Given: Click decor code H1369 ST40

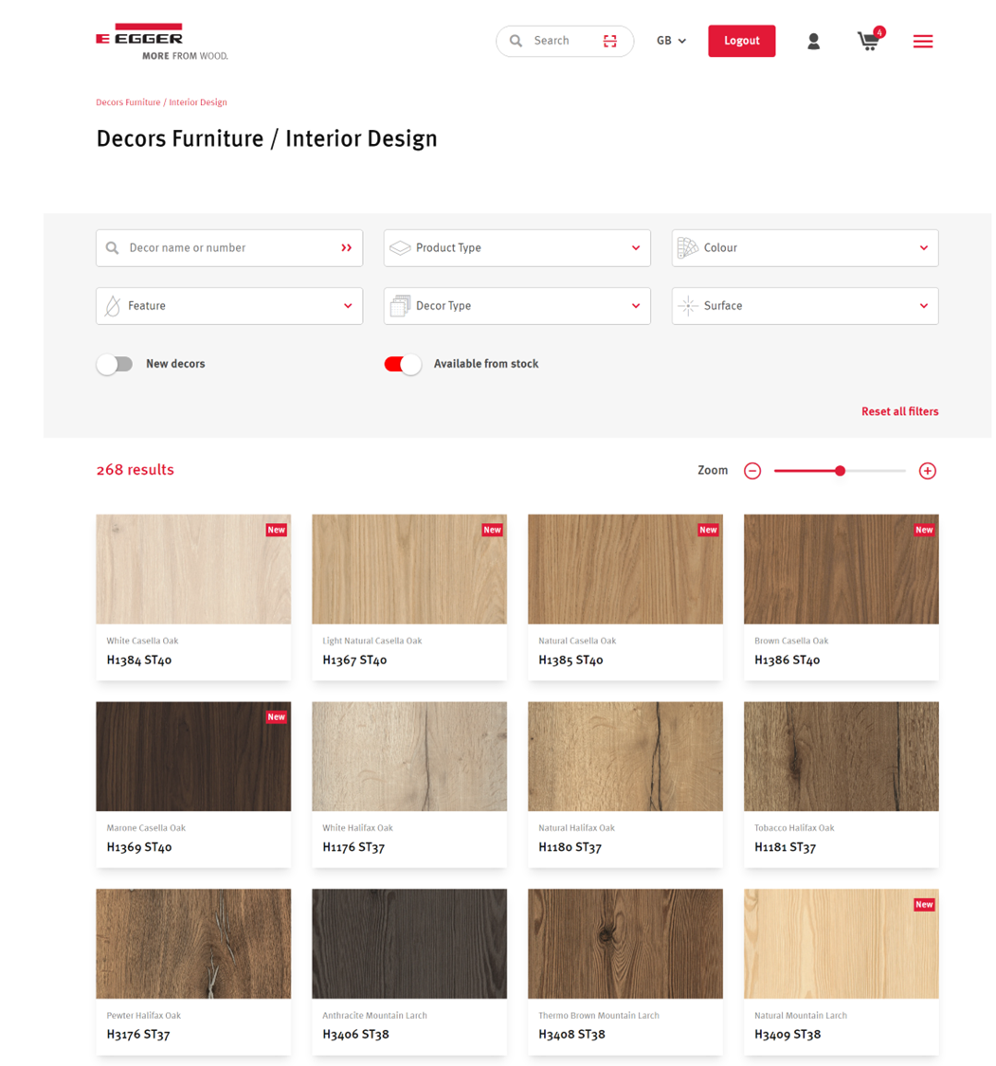Looking at the screenshot, I should pyautogui.click(x=138, y=847).
